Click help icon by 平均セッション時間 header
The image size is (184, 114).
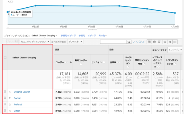(x=144, y=64)
